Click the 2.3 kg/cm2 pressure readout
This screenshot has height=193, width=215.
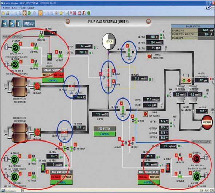pyautogui.click(x=168, y=146)
